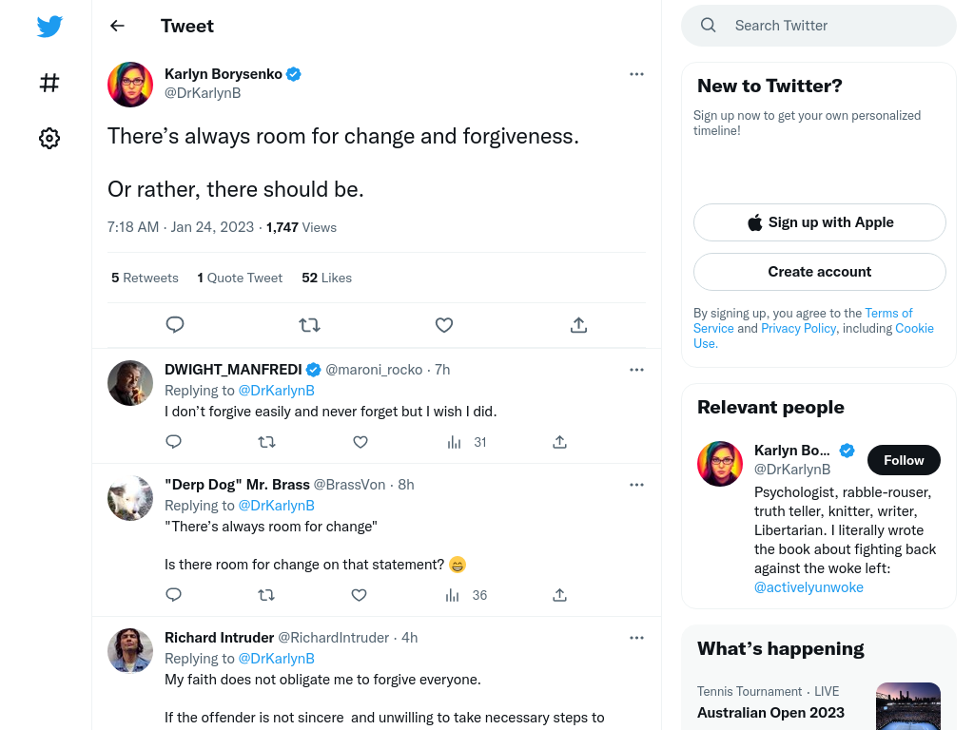
Task: Open the more options menu on the main tweet
Action: click(636, 74)
